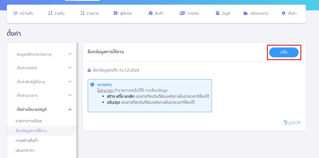Click the รายรับ income icon
Screen dimensions: 319x158
click(50, 13)
